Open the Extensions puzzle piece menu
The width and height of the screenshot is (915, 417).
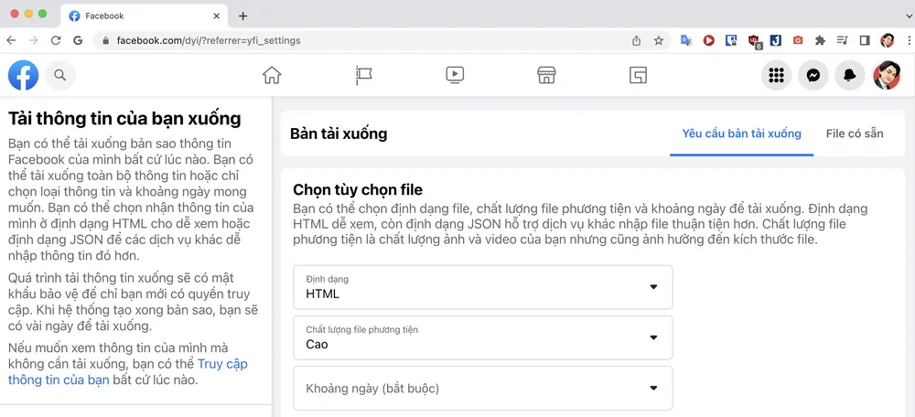point(820,40)
